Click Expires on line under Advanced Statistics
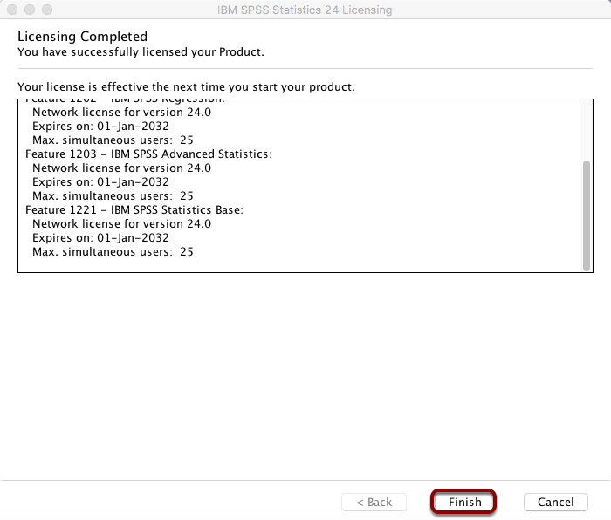 (100, 181)
